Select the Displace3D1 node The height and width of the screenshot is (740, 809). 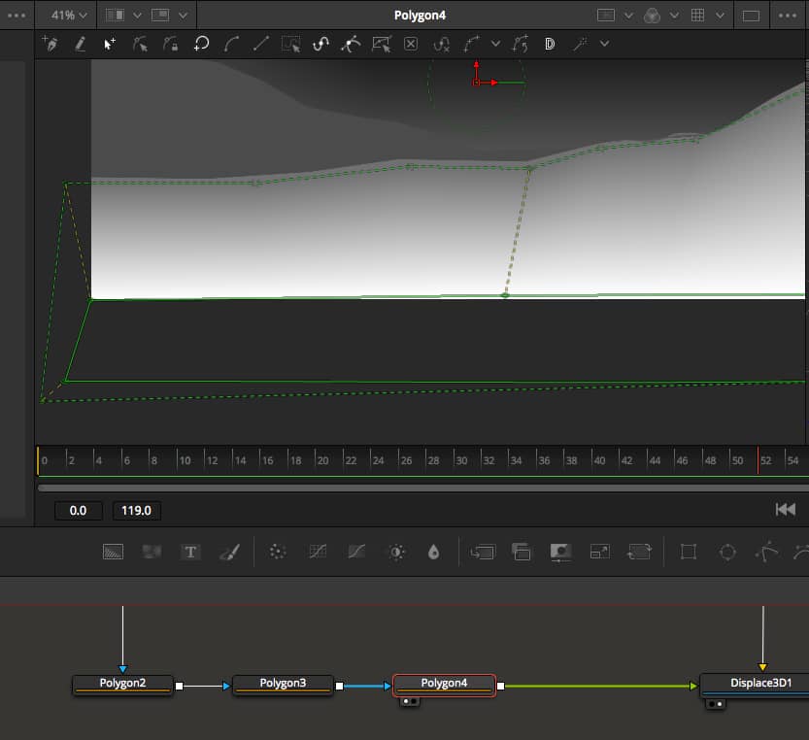[756, 686]
